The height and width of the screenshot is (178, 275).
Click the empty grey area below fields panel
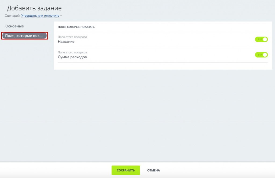161,113
